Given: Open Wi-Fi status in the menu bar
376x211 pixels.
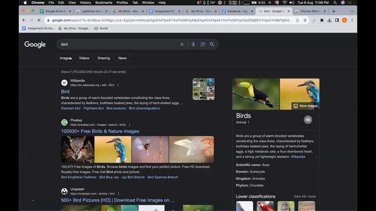Looking at the screenshot, I should [284, 2].
